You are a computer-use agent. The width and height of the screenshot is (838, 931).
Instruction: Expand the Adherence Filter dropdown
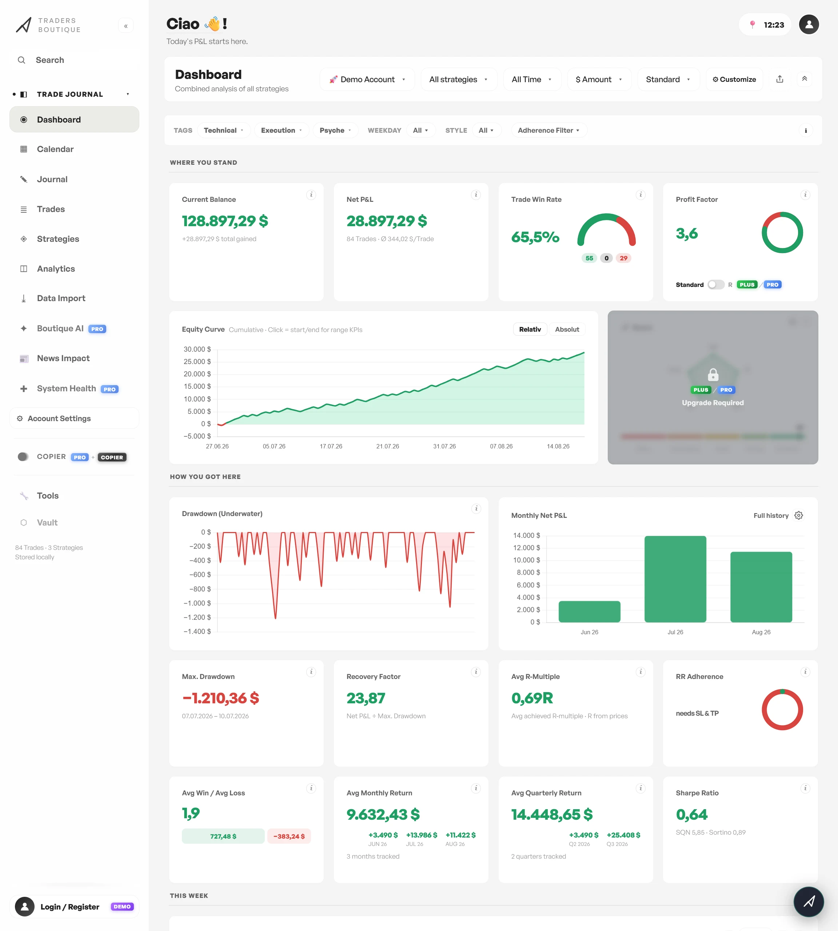click(548, 130)
